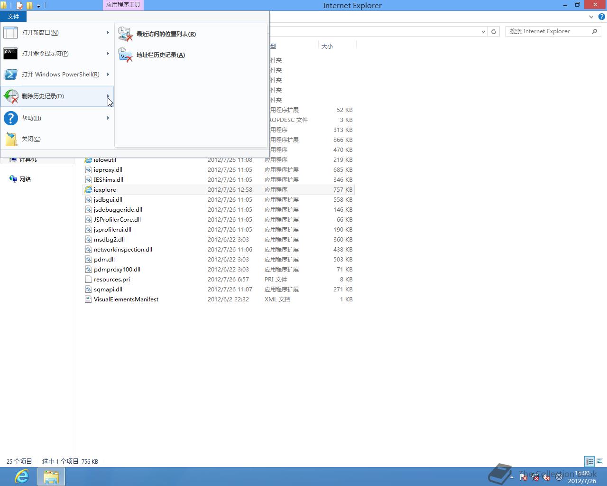Click the 关闭 folder icon in menu
Screen dimensions: 607x486
[11, 139]
